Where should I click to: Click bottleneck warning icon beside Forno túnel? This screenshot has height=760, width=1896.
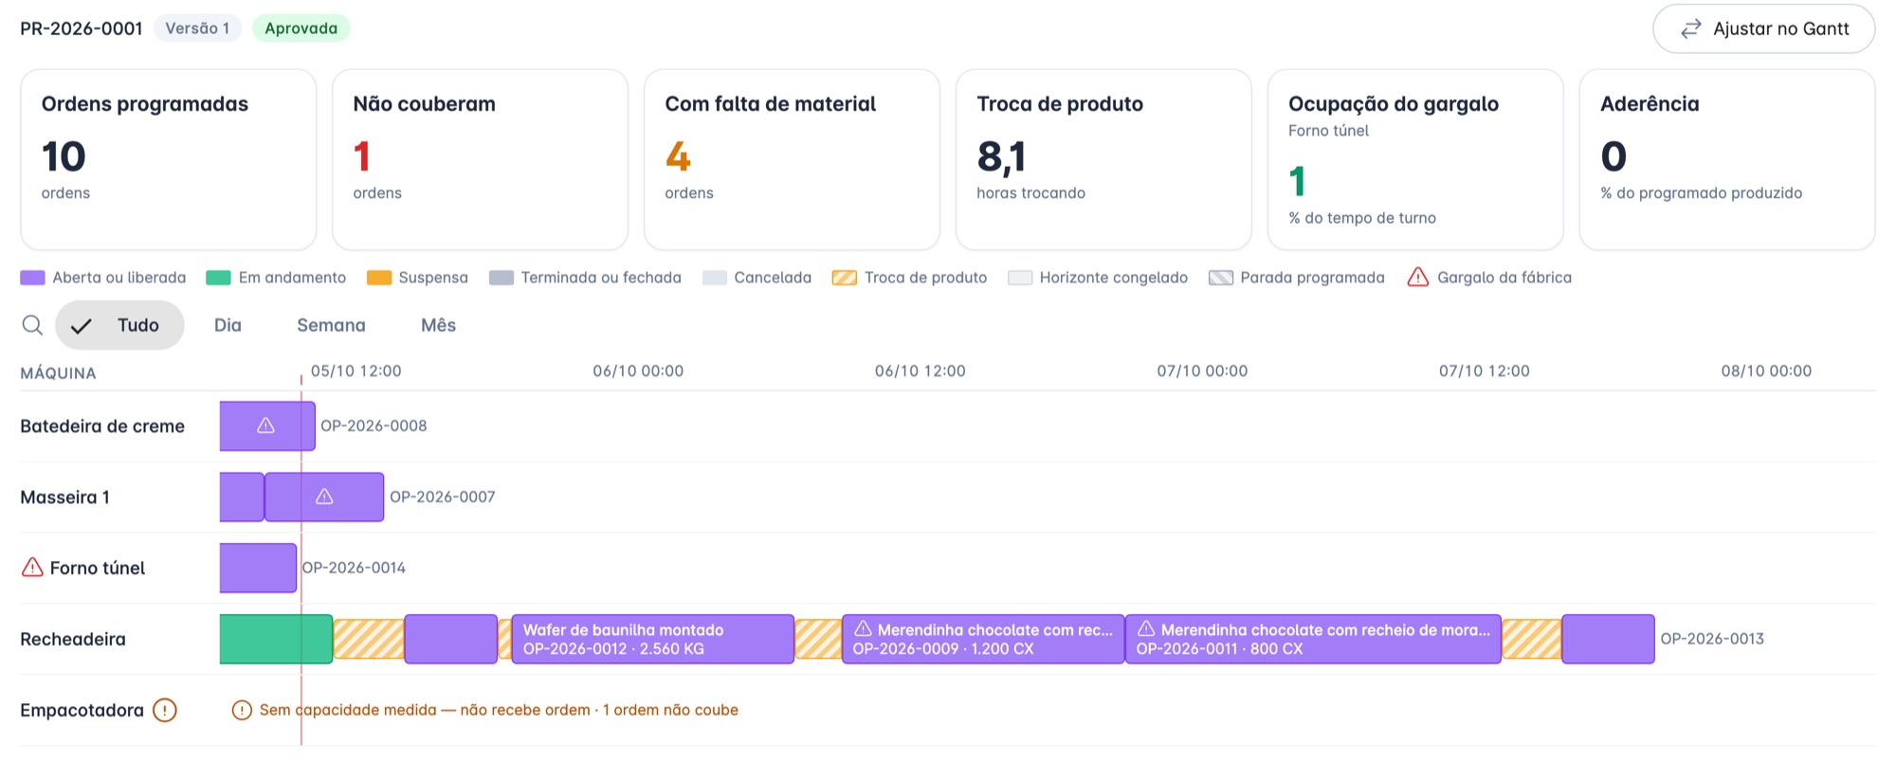(32, 567)
